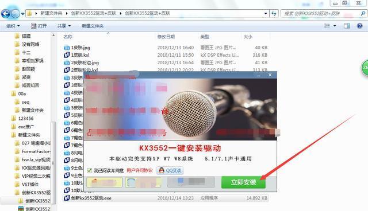Click the Back navigation arrow in Explorer

pos(5,14)
